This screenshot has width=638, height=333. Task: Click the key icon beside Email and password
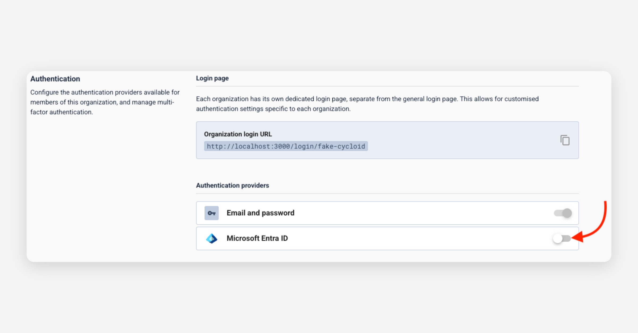pyautogui.click(x=211, y=213)
